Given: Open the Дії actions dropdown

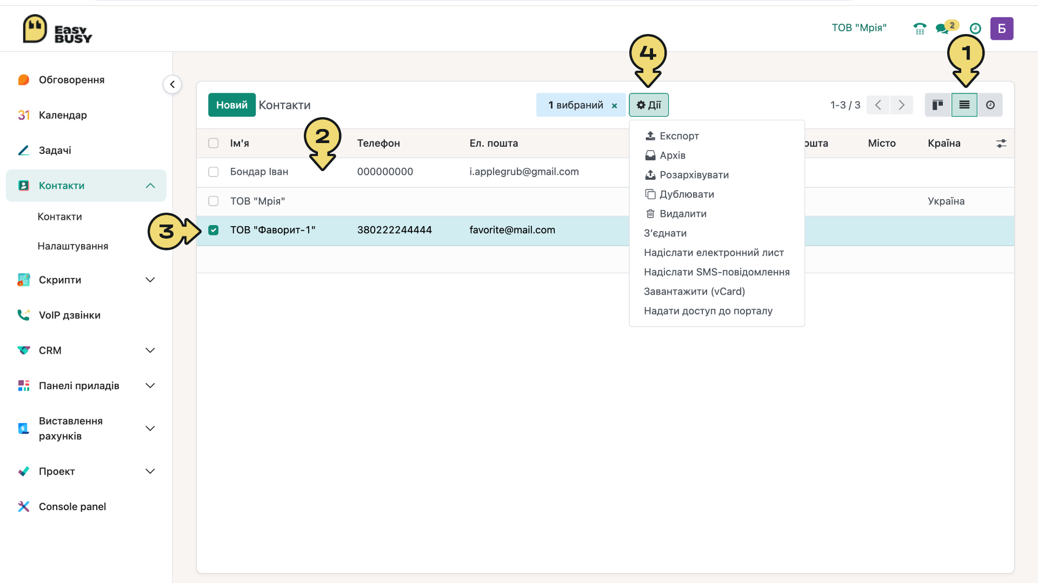Looking at the screenshot, I should coord(649,105).
